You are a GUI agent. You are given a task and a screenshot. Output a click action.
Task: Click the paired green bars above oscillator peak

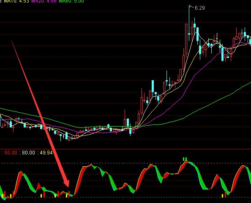(185, 159)
